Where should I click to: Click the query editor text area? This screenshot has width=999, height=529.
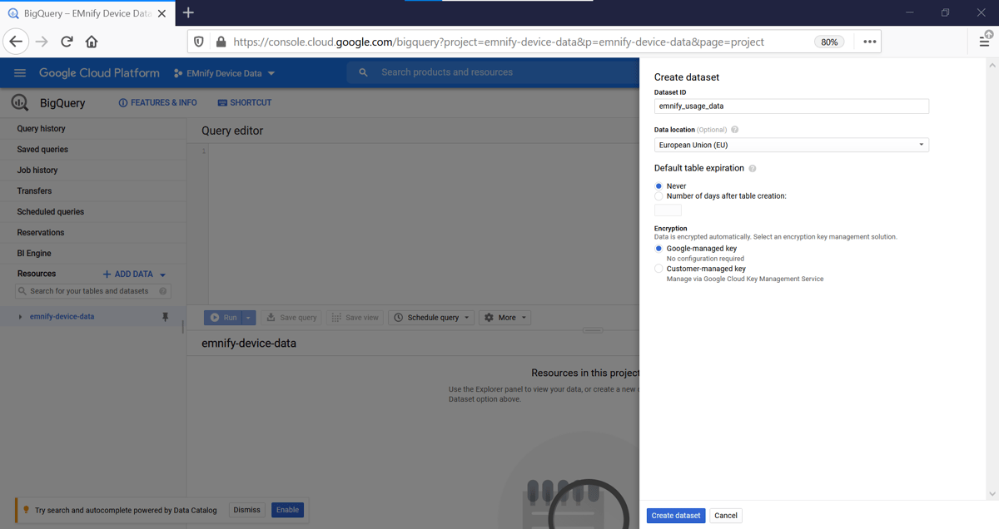[423, 225]
